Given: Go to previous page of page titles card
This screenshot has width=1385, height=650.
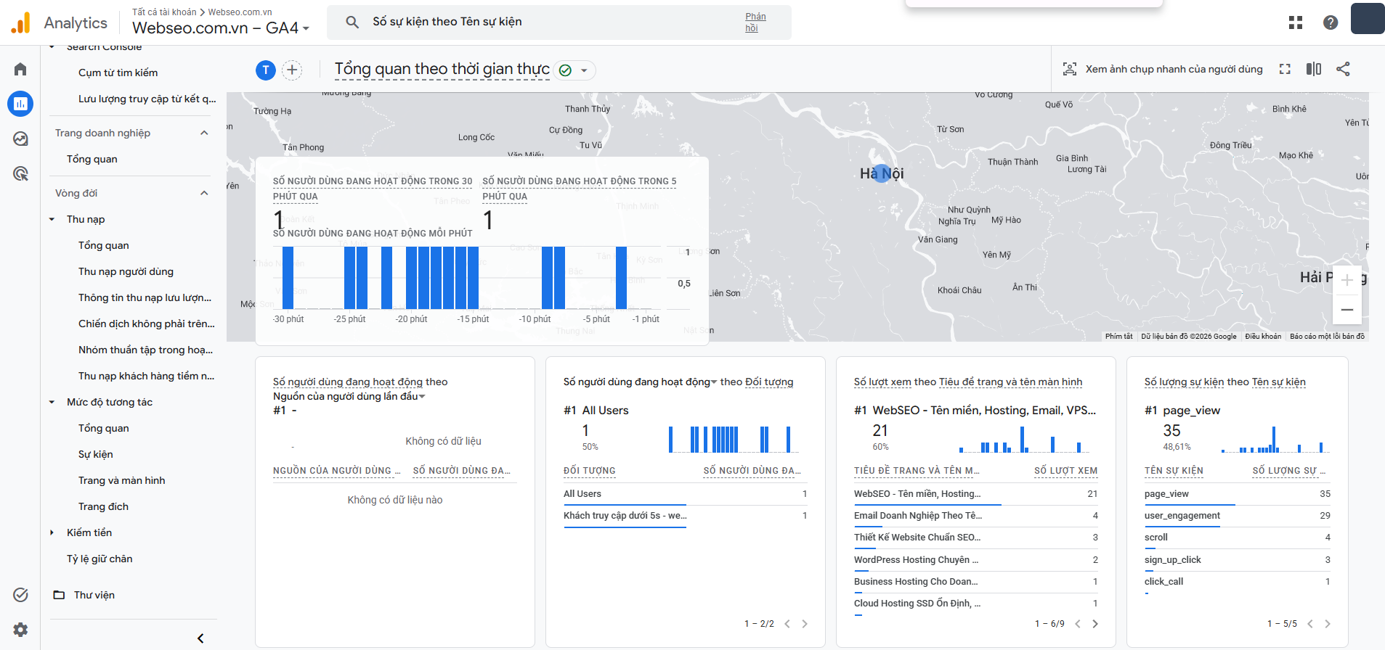Looking at the screenshot, I should click(x=1078, y=624).
